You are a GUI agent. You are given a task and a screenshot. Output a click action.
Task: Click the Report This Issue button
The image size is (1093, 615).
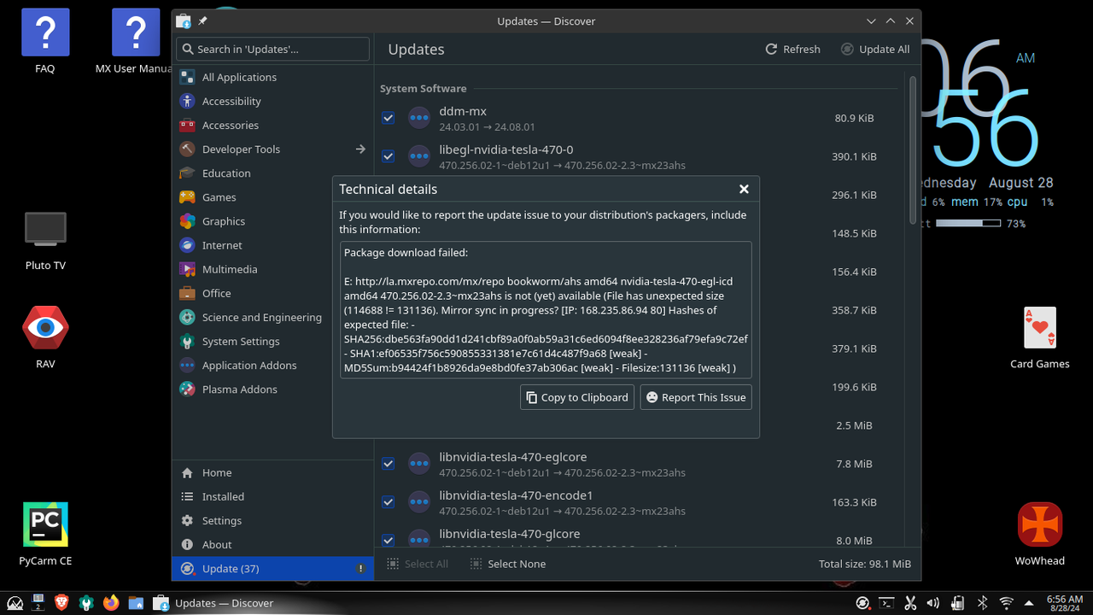click(x=696, y=397)
